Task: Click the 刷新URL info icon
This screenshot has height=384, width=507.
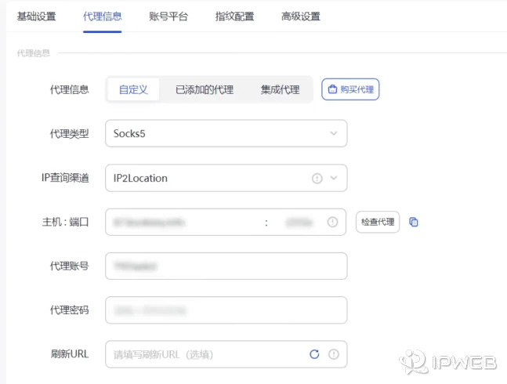Action: (333, 354)
